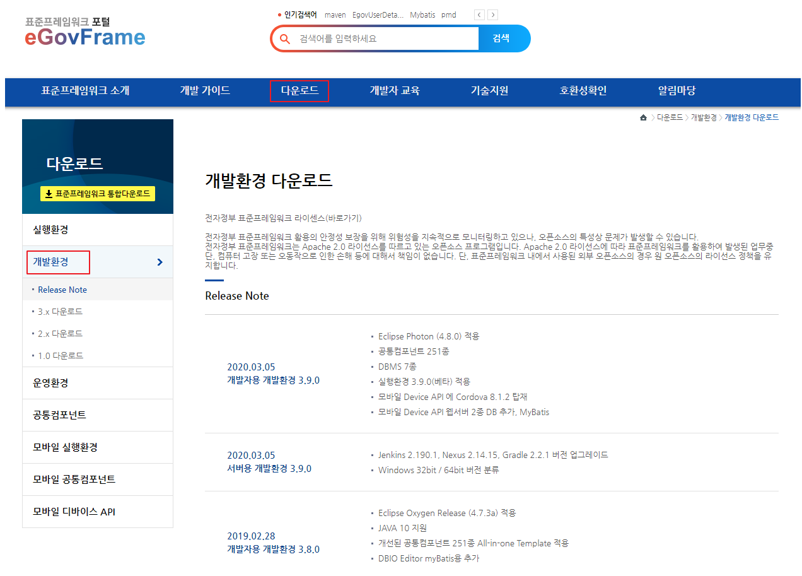
Task: Expand the 개발환경 sidebar chevron arrow
Action: 160,262
